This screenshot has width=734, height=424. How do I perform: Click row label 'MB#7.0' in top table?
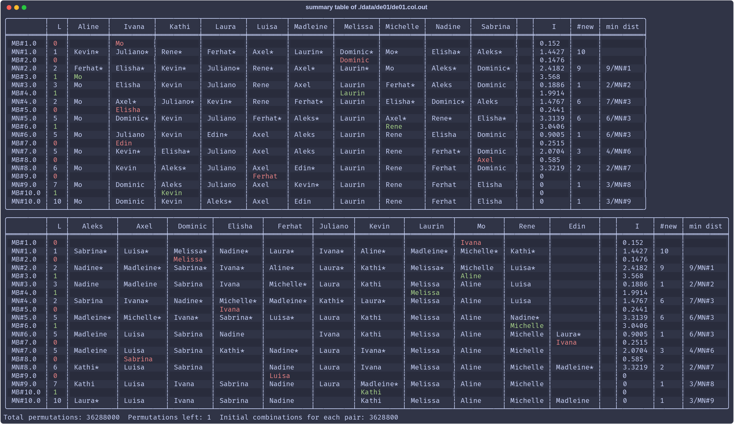tap(24, 143)
